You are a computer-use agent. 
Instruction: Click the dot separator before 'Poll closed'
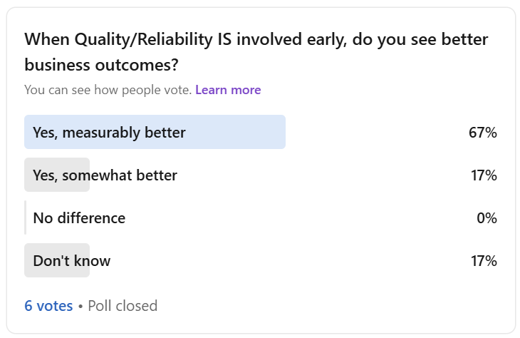80,306
